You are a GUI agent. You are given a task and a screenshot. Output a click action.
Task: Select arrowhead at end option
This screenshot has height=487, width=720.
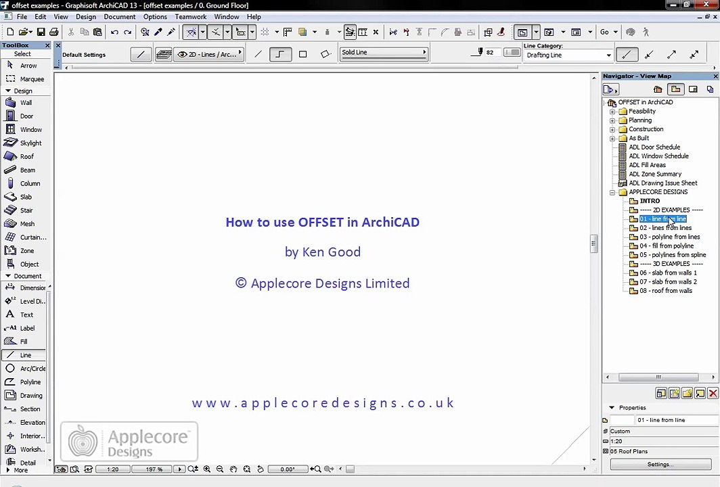(x=671, y=55)
